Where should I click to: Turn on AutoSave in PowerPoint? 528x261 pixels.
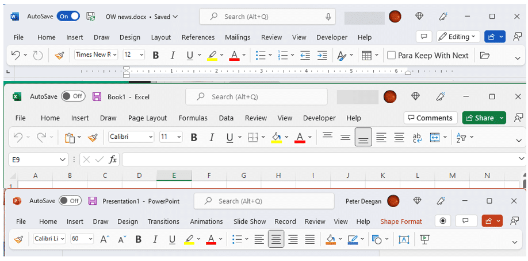(x=70, y=201)
